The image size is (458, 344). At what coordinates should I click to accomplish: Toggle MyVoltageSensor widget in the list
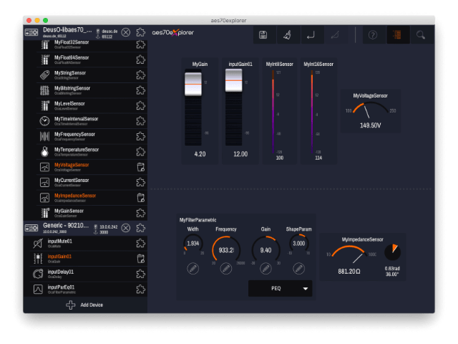[140, 167]
